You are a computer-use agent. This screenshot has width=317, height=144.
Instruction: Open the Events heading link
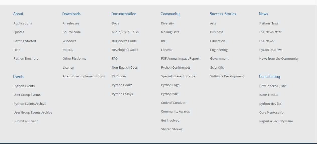point(19,77)
